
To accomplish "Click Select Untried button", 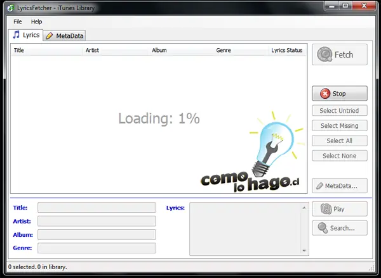I will pyautogui.click(x=340, y=111).
